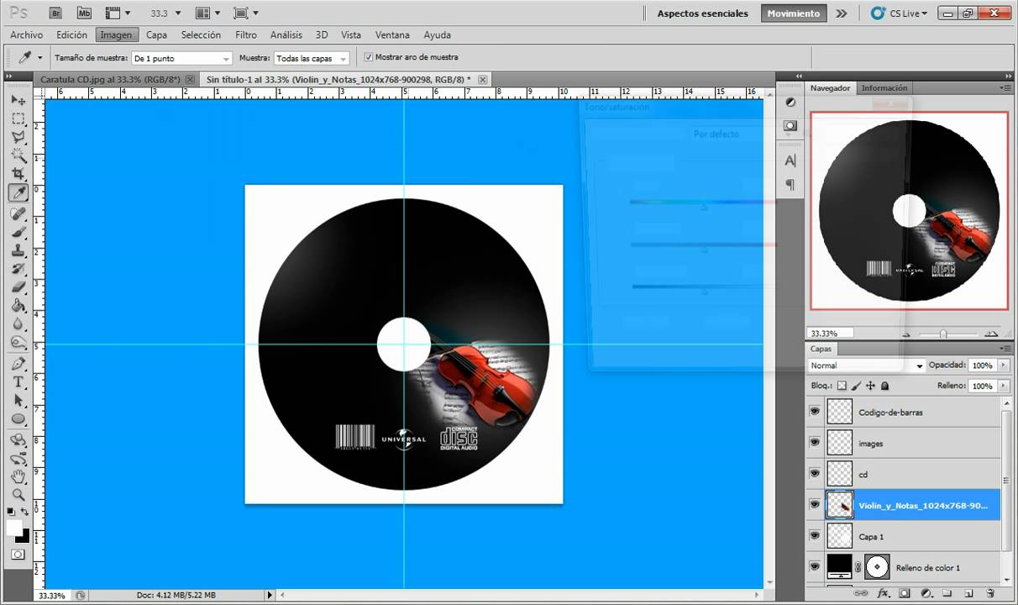Select the Hand tool
Image resolution: width=1018 pixels, height=605 pixels.
18,476
